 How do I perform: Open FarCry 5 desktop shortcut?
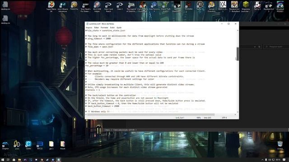pyautogui.click(x=257, y=6)
